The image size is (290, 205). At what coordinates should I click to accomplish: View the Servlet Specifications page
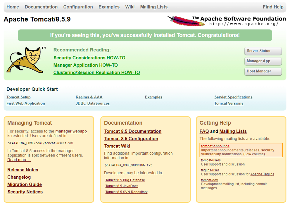click(233, 97)
